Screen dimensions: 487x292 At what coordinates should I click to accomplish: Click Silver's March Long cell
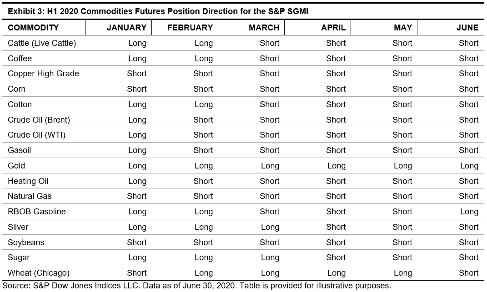270,227
